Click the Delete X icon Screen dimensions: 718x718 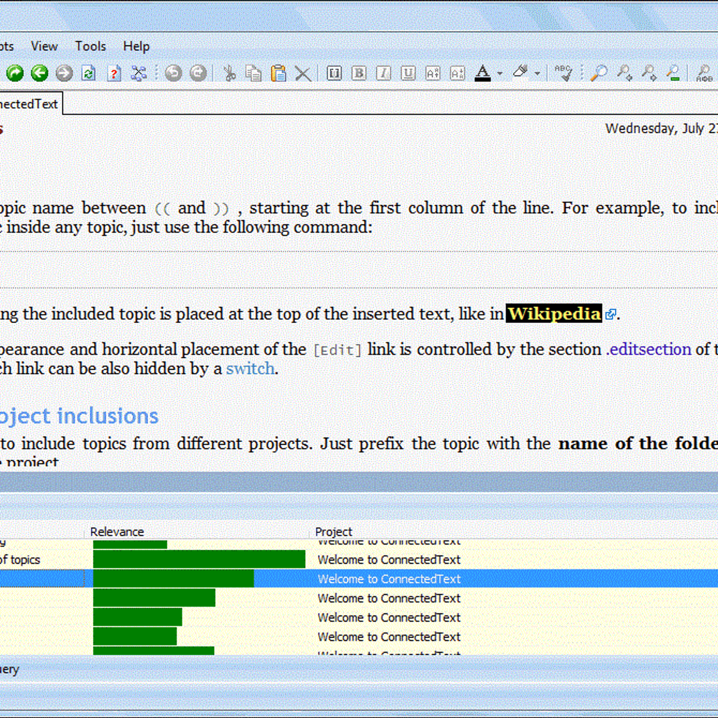[x=303, y=74]
